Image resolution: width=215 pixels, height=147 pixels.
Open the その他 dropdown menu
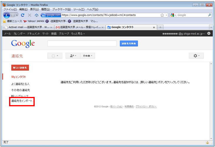pyautogui.click(x=88, y=56)
